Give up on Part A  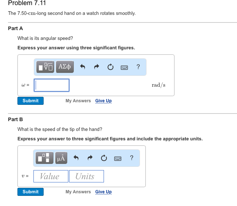[x=103, y=101]
